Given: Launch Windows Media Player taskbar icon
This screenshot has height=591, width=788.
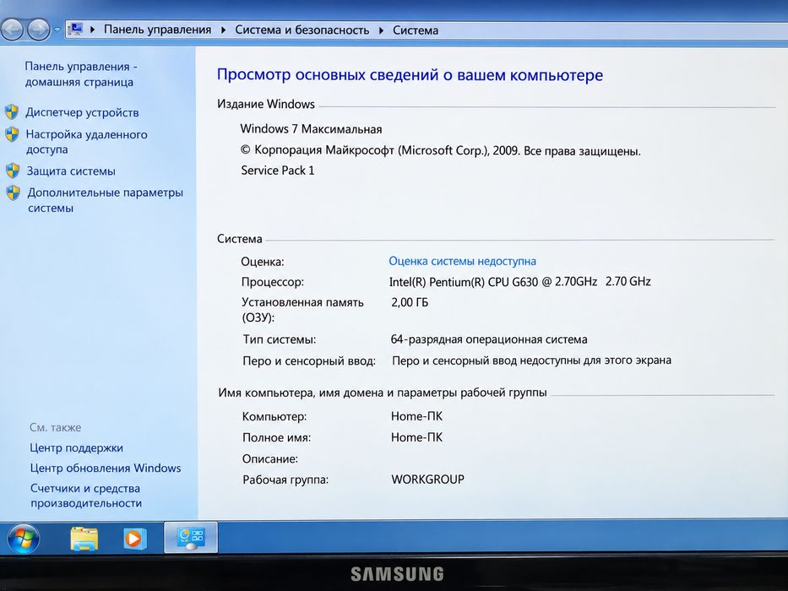Looking at the screenshot, I should (x=134, y=539).
